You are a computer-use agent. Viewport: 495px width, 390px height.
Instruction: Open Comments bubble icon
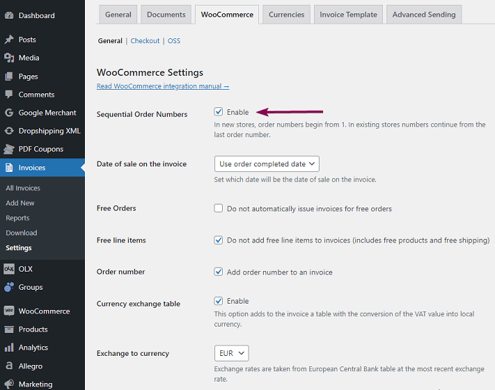9,95
